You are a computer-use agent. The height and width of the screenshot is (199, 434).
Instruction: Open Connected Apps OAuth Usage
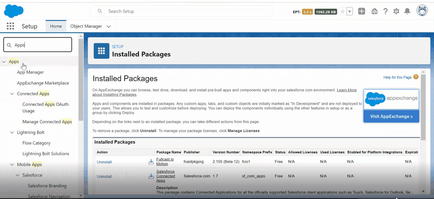pos(46,107)
